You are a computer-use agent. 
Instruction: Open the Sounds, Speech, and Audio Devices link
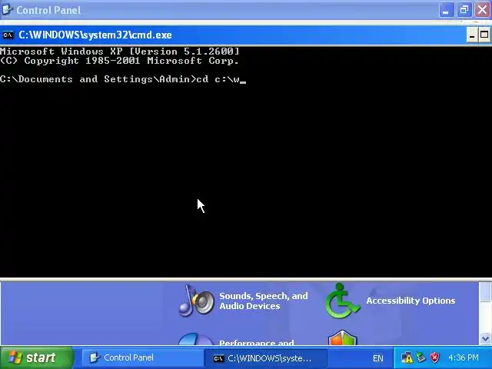pos(263,301)
